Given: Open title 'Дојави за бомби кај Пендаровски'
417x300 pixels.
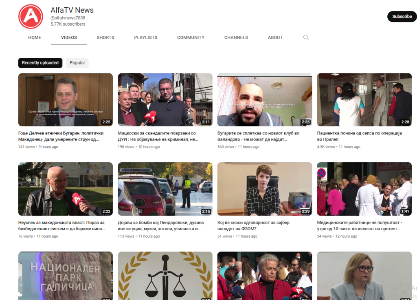Looking at the screenshot, I should tap(161, 226).
